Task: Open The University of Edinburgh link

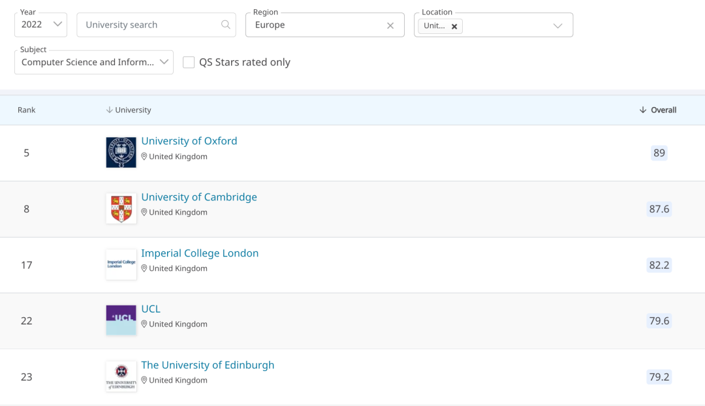Action: pos(208,365)
